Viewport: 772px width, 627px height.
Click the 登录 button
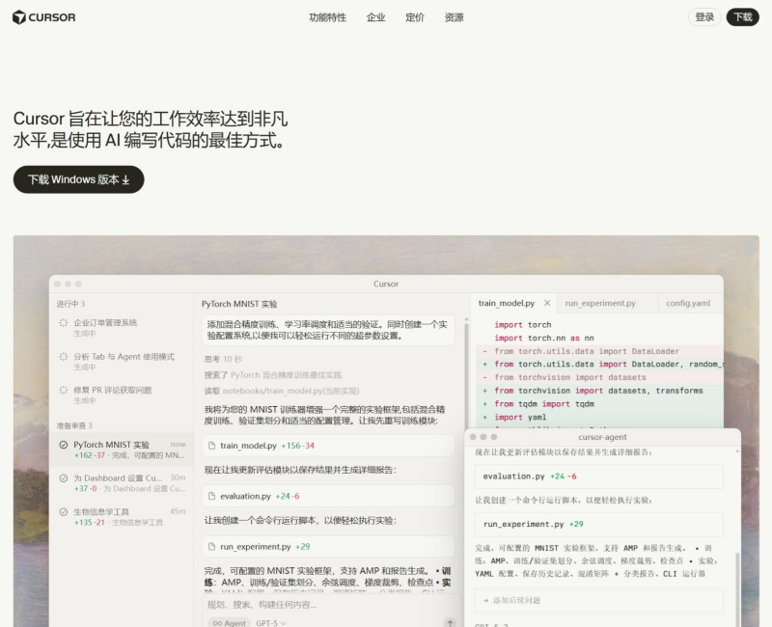pyautogui.click(x=704, y=17)
